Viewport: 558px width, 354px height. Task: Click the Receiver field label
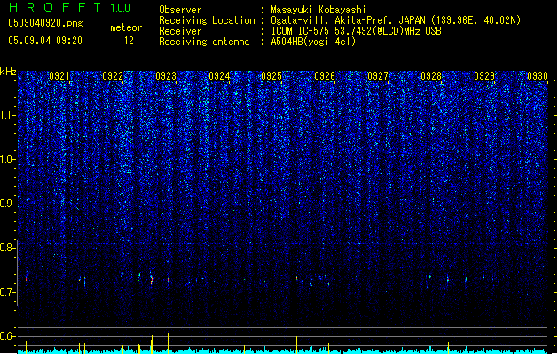[x=180, y=31]
